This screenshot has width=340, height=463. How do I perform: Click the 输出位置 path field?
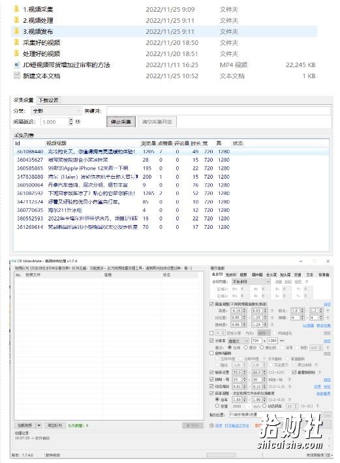tap(275, 415)
